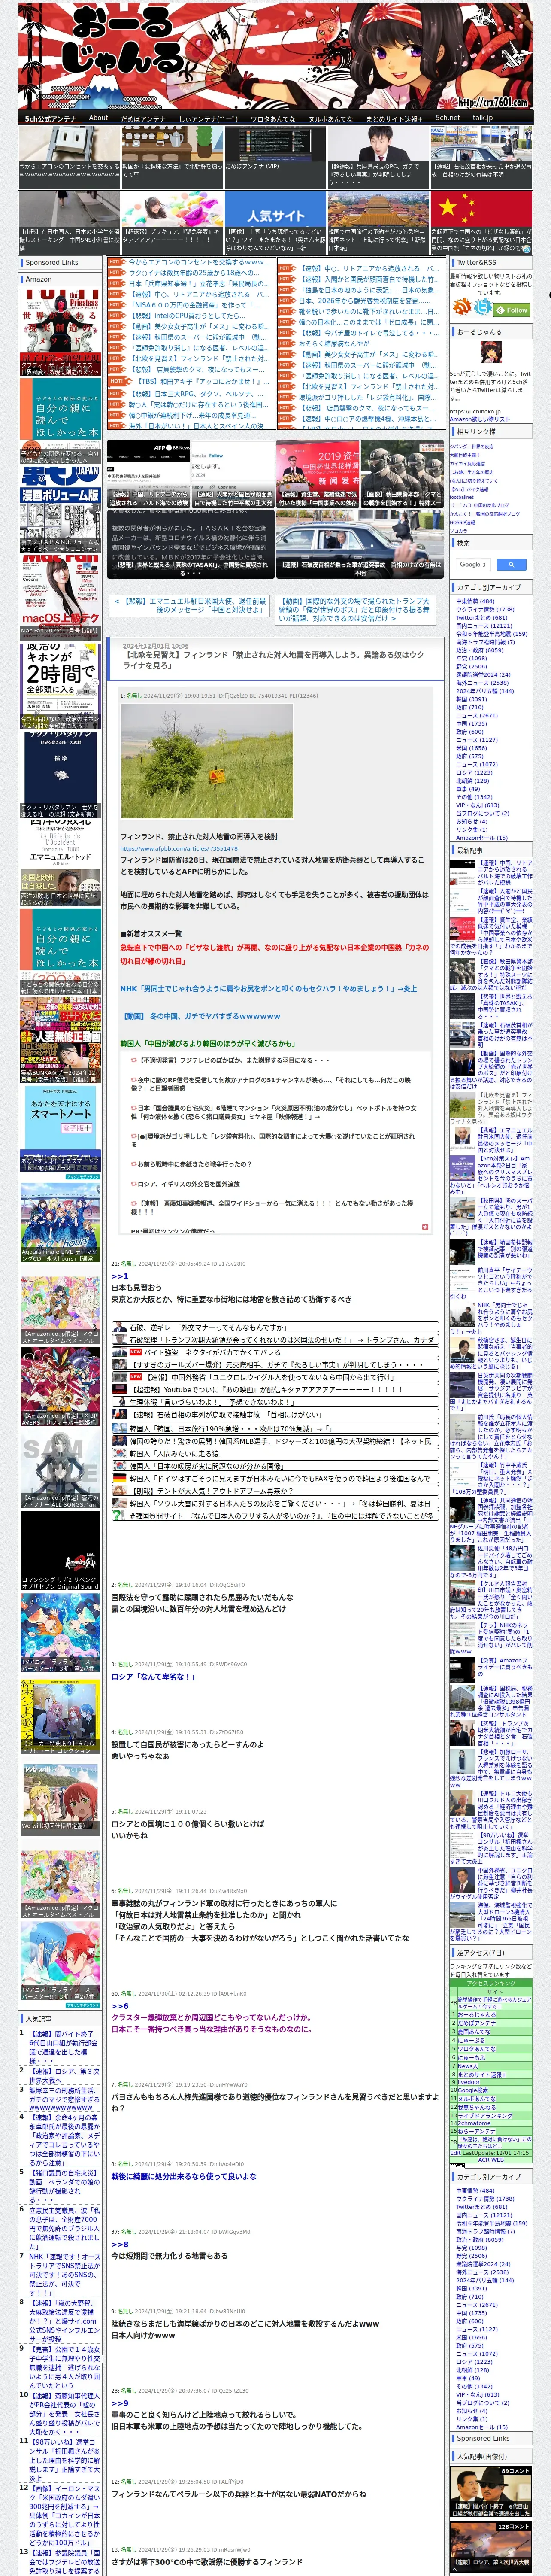Open まとめサイト速報+ in the top navigation bar
Viewport: 551px width, 2576px height.
point(394,118)
